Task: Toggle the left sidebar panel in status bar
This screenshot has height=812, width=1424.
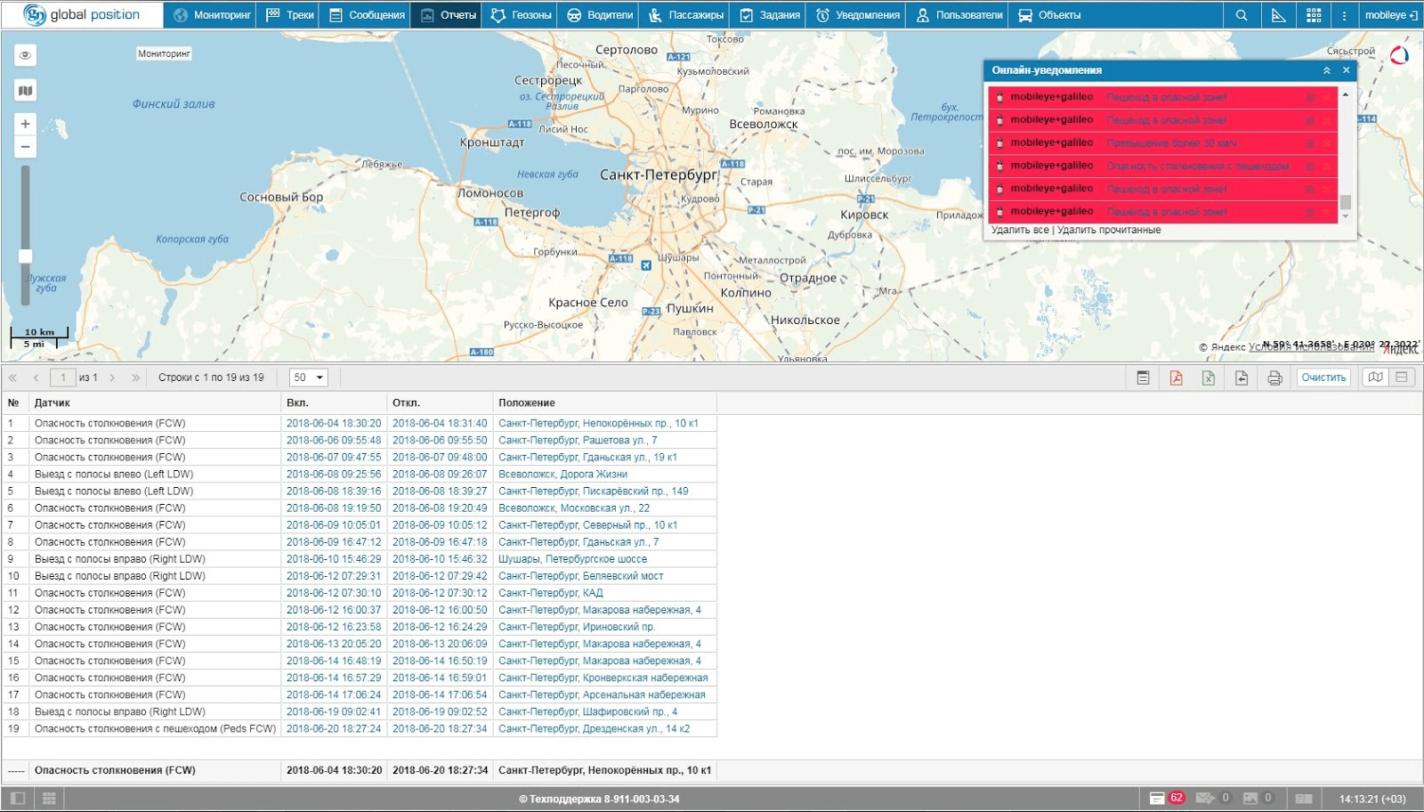Action: [x=18, y=799]
